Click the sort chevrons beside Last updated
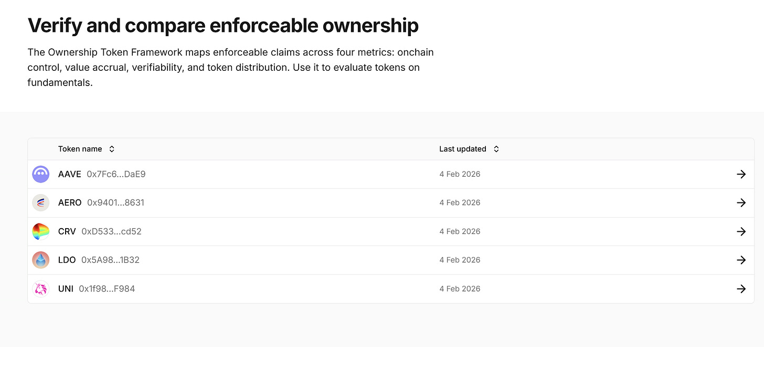Image resolution: width=764 pixels, height=365 pixels. 496,149
